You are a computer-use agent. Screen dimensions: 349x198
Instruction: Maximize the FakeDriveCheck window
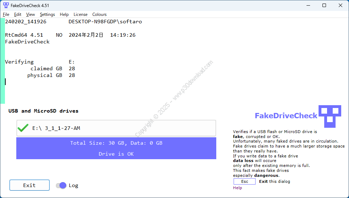(324, 5)
